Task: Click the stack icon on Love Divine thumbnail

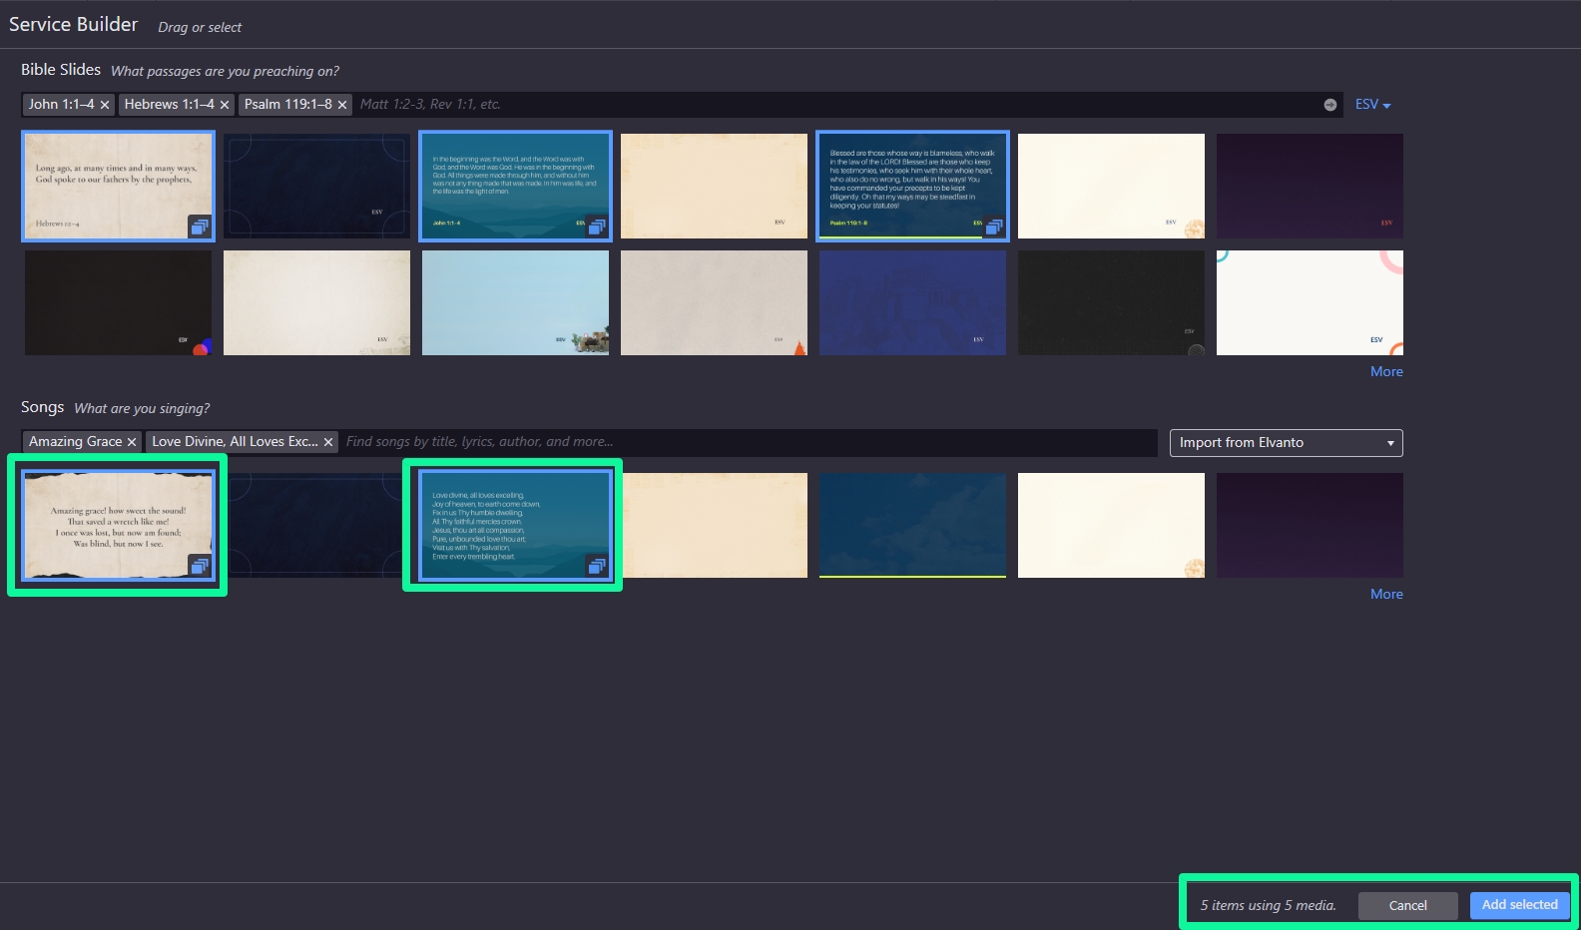Action: coord(597,566)
